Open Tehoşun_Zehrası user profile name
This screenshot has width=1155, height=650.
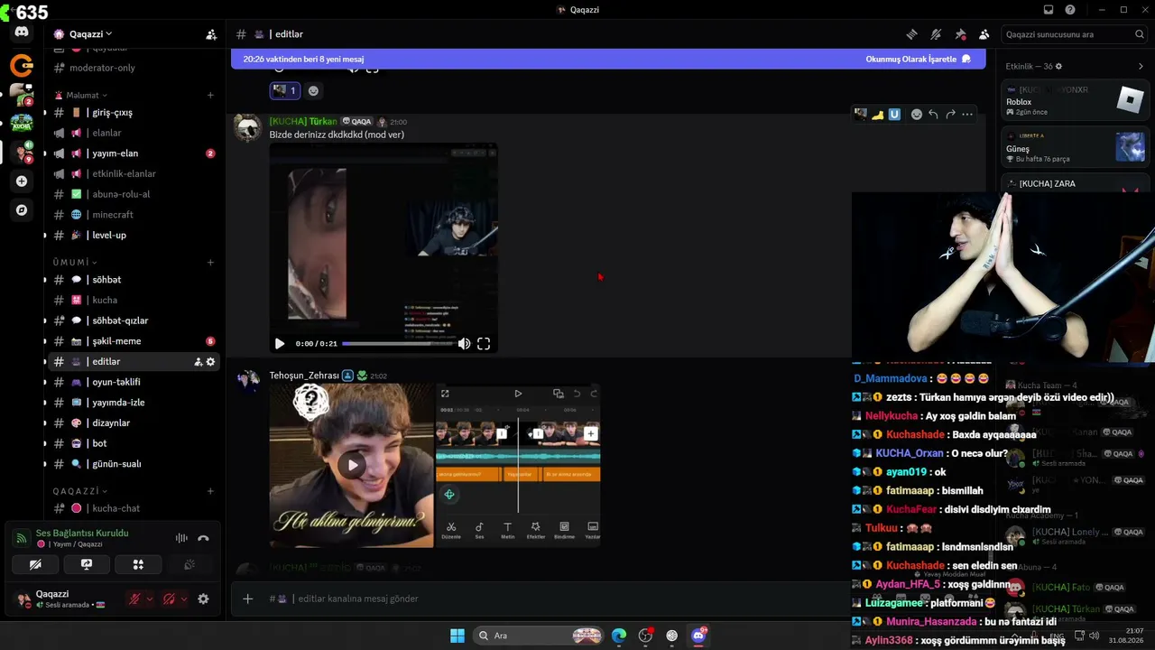coord(304,376)
